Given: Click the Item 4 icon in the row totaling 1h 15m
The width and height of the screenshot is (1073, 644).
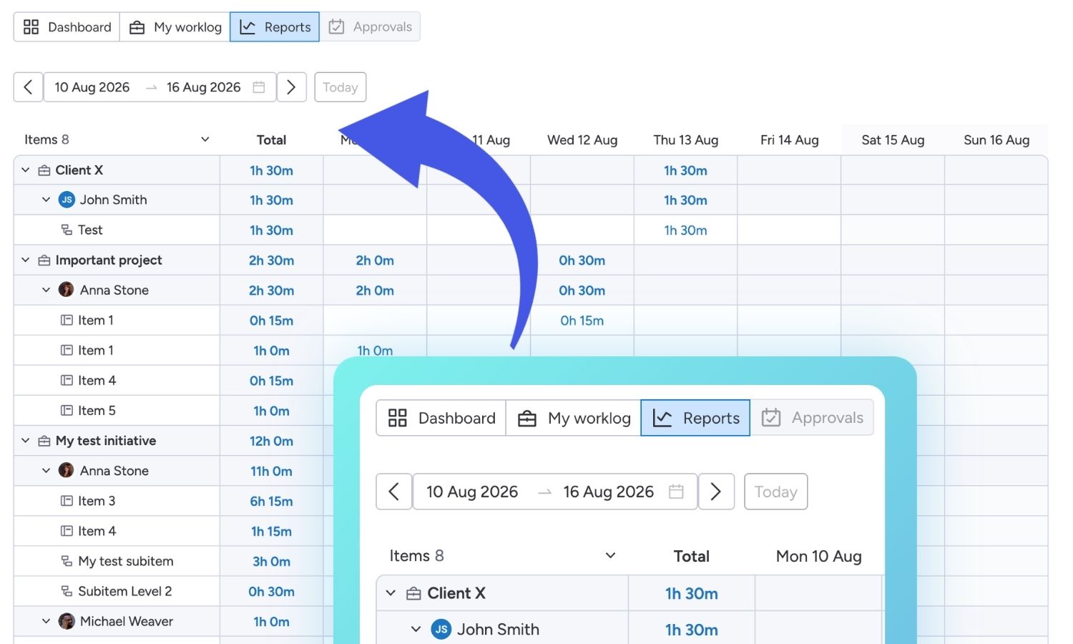Looking at the screenshot, I should click(67, 531).
